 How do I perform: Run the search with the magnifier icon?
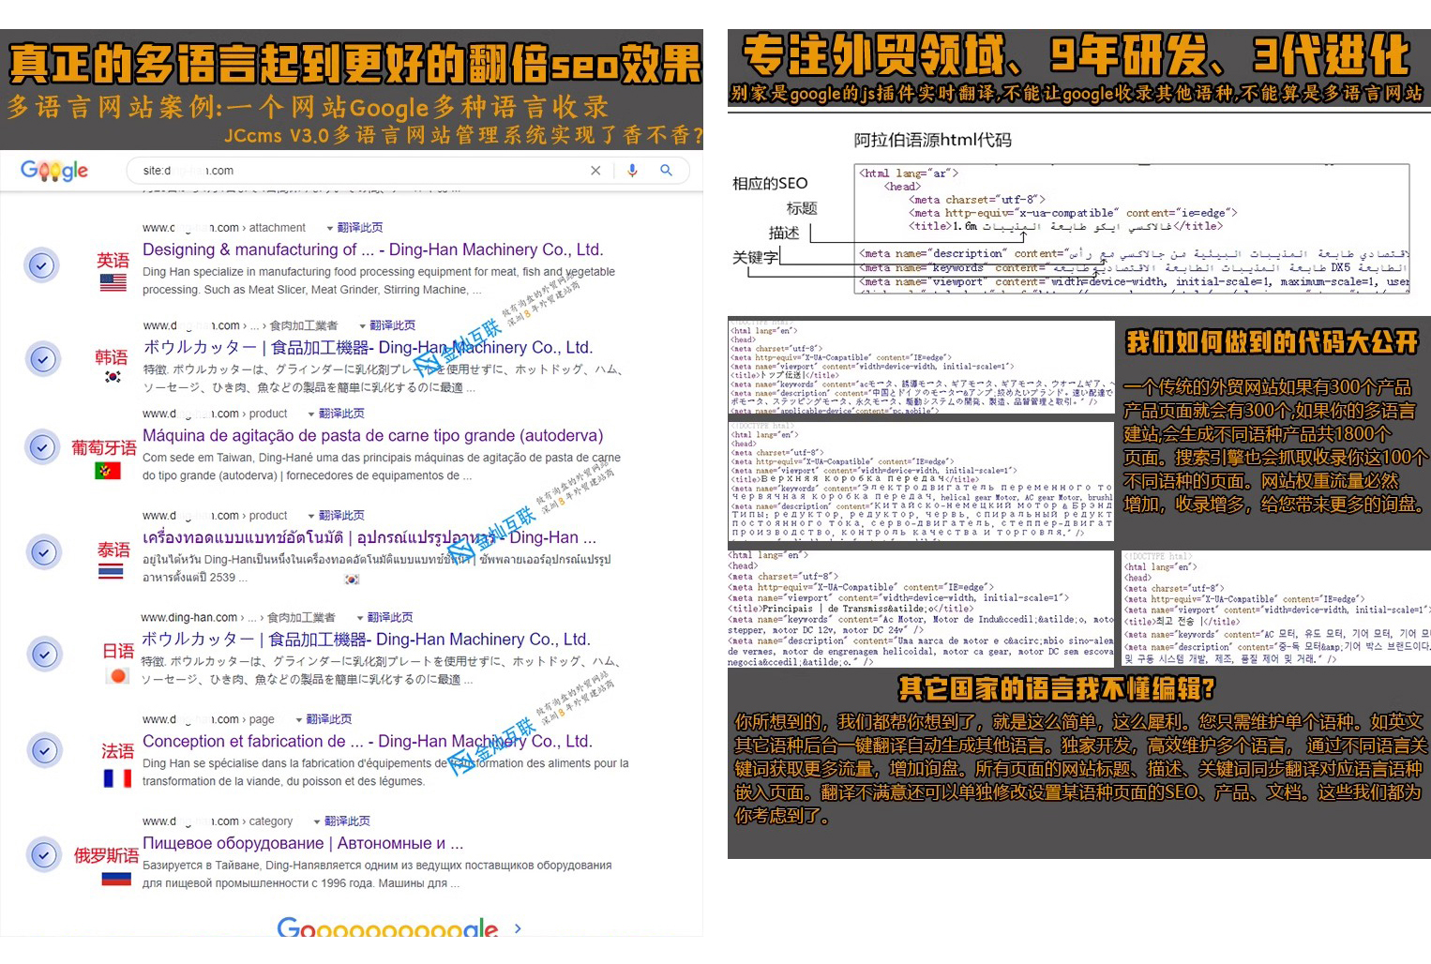666,171
